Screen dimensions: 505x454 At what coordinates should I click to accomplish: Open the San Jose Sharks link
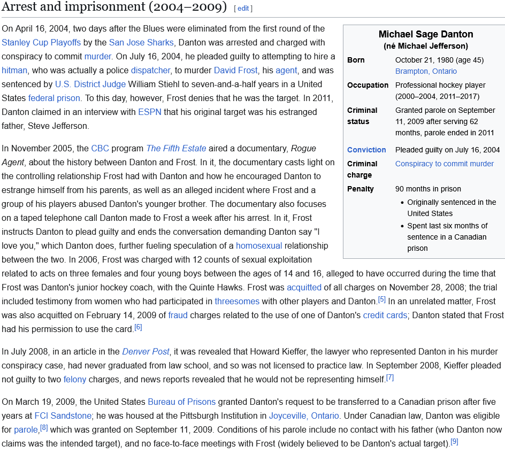(141, 42)
